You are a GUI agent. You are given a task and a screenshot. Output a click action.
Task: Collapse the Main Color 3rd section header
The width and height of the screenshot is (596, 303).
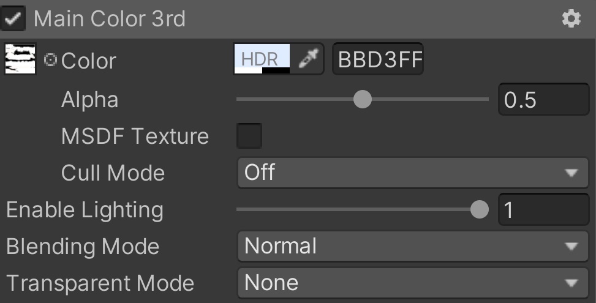point(110,19)
